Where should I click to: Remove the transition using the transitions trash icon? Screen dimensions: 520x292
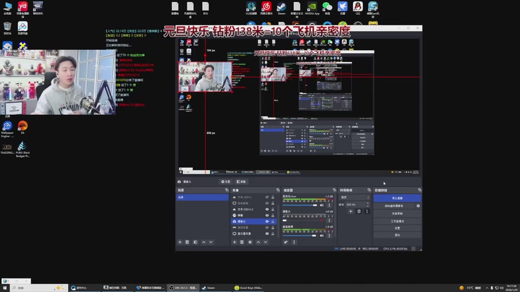(x=359, y=212)
